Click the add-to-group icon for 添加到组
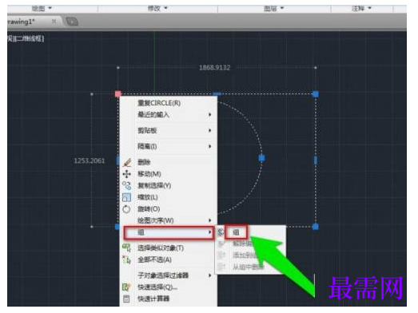The image size is (418, 313). (221, 256)
